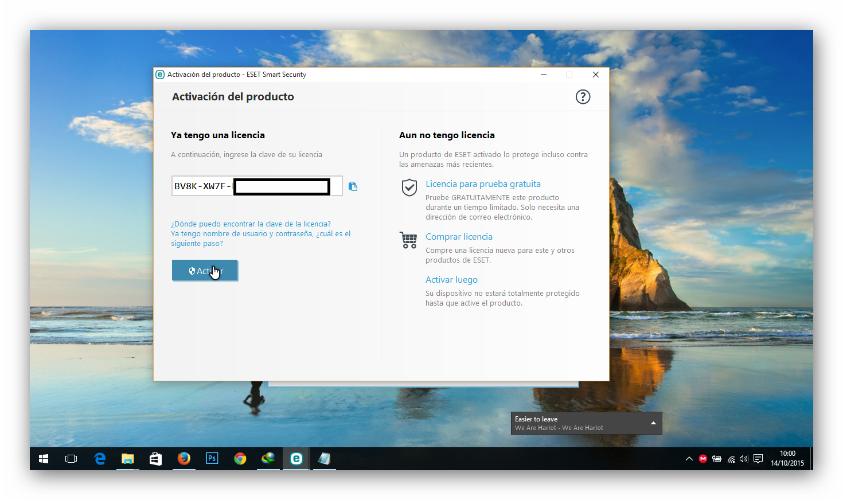Open the Windows Store taskbar icon
843x500 pixels.
point(155,459)
